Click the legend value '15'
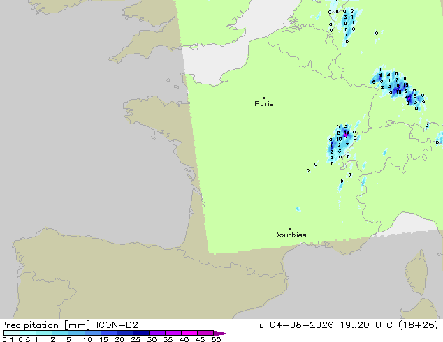This screenshot has width=443, height=342. coord(103,339)
